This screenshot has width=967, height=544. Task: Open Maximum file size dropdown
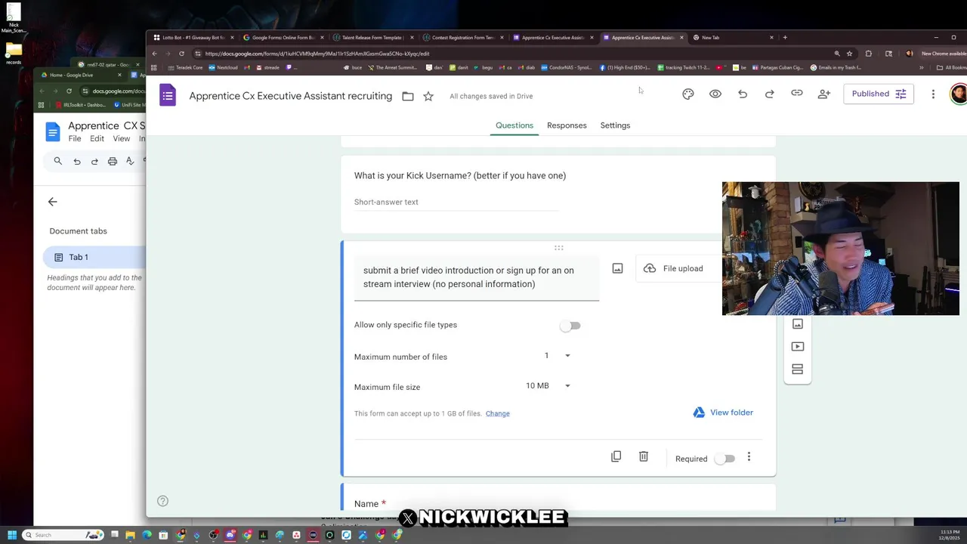coord(548,386)
